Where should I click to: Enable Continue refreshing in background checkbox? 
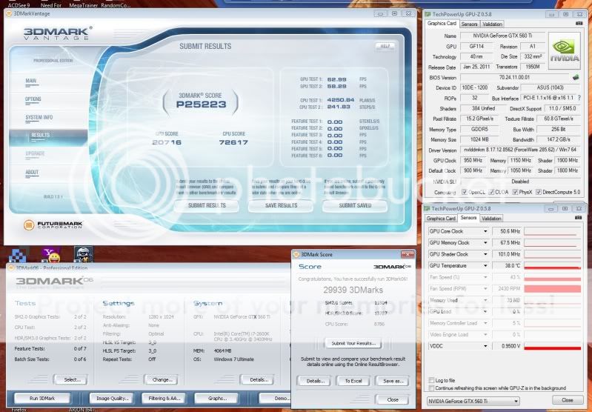[431, 388]
